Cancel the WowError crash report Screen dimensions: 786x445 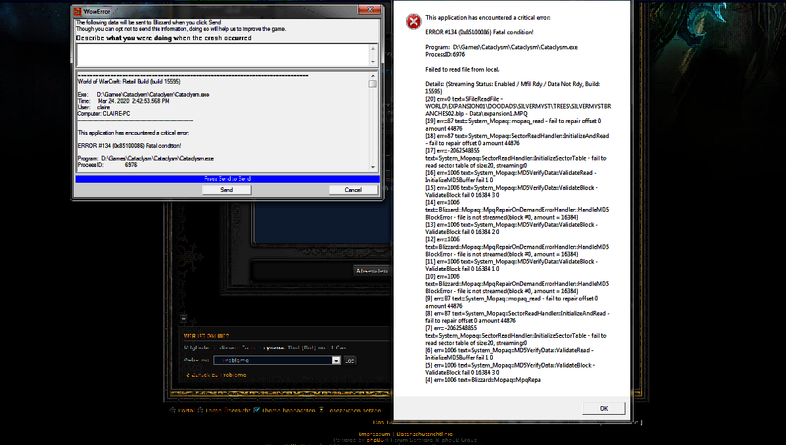tap(353, 190)
